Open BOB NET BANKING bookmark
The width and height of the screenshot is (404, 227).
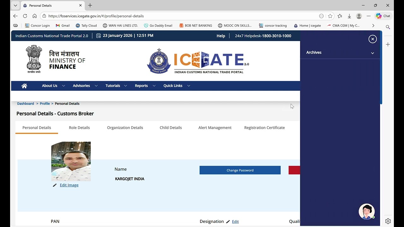pos(195,26)
